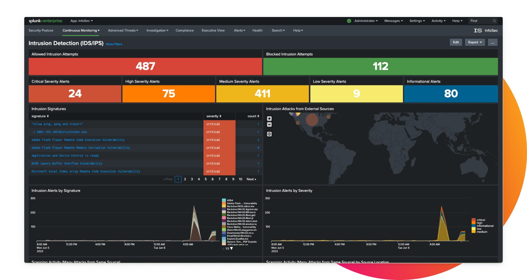Viewport: 527px width, 280px height.
Task: Zoom out on the intrusion attacks map
Action: tap(269, 124)
